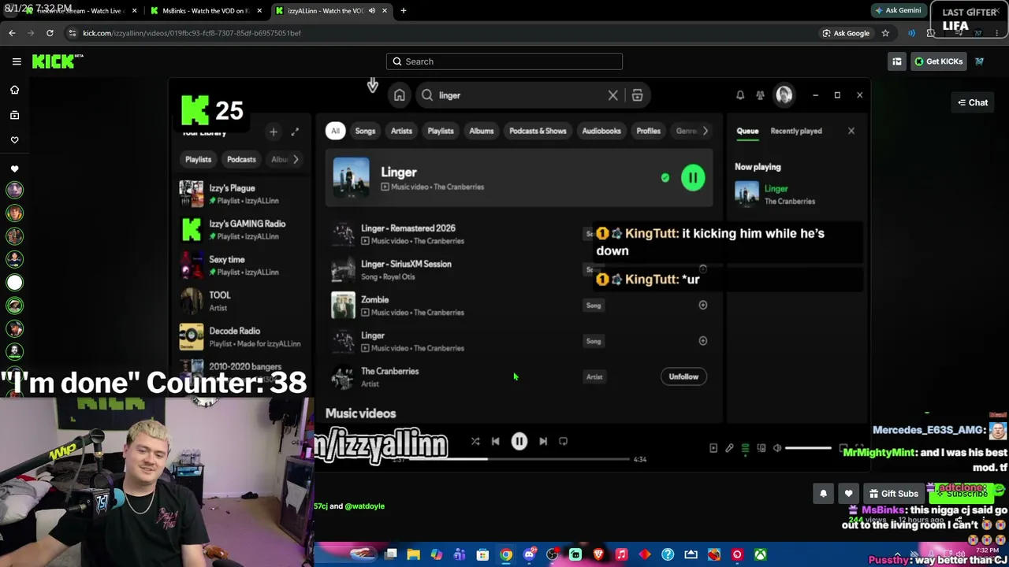
Task: Add Zombie to library with plus icon
Action: click(703, 305)
